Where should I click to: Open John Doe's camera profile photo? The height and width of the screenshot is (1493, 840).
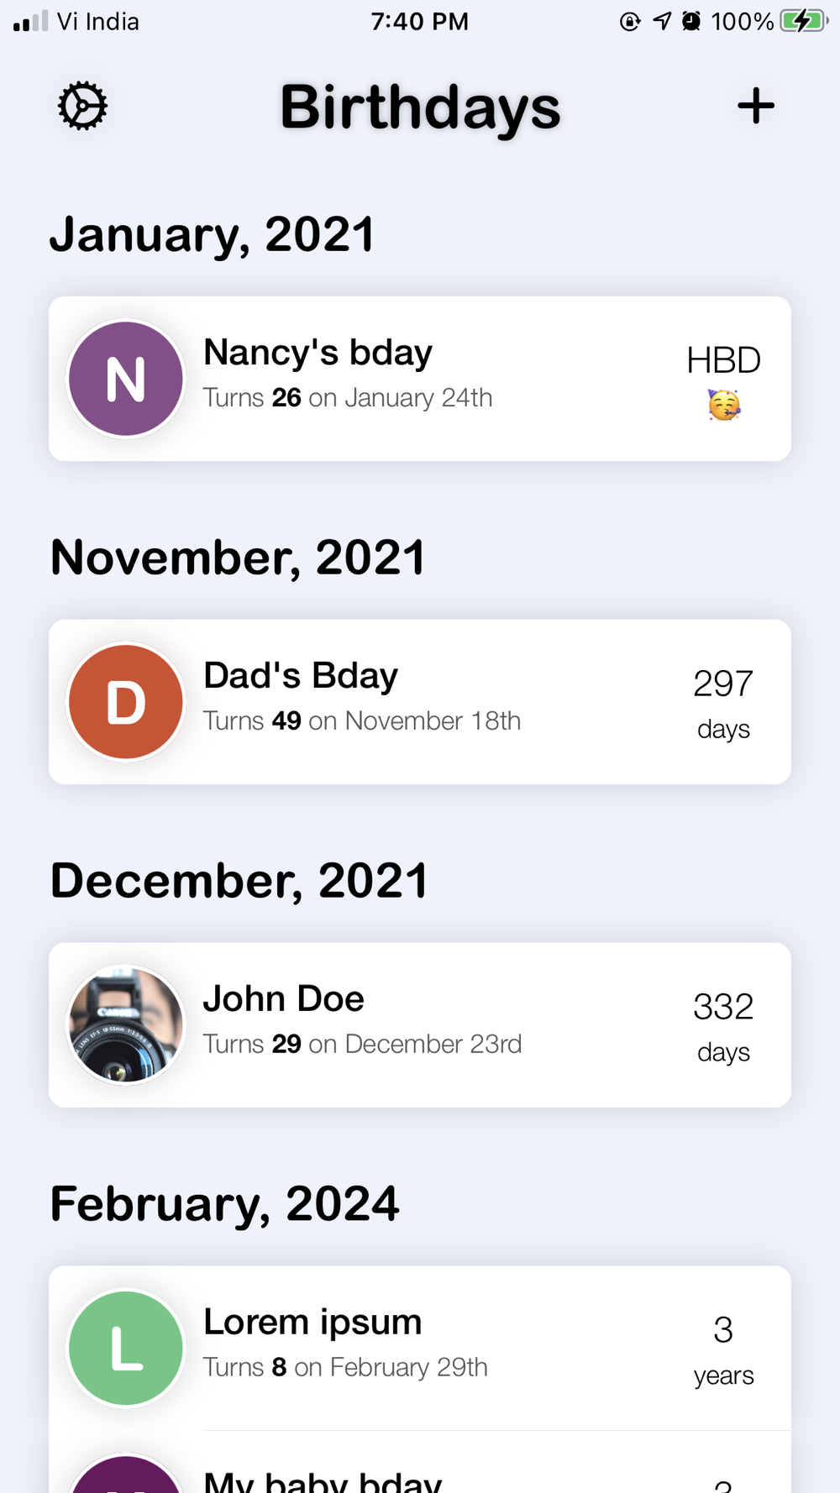pos(126,1024)
